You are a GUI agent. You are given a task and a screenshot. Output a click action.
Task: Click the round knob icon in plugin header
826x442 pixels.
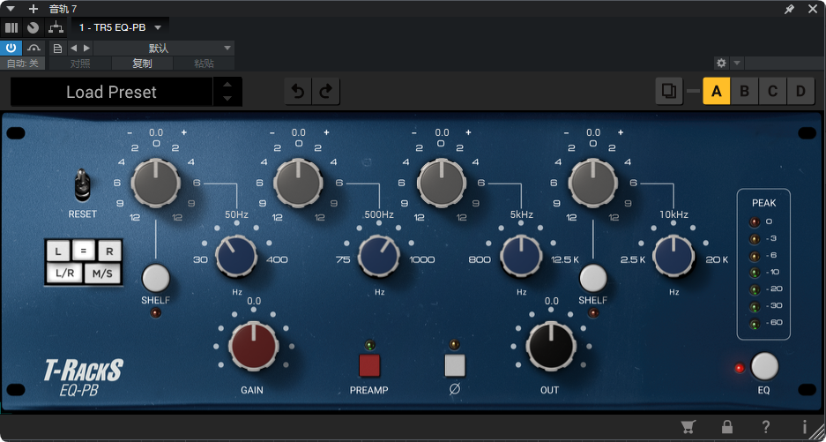pos(33,27)
